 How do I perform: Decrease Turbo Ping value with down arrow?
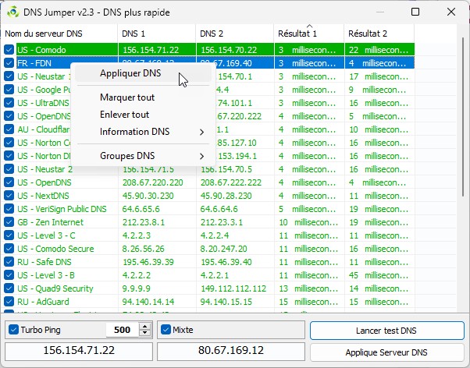coord(144,334)
